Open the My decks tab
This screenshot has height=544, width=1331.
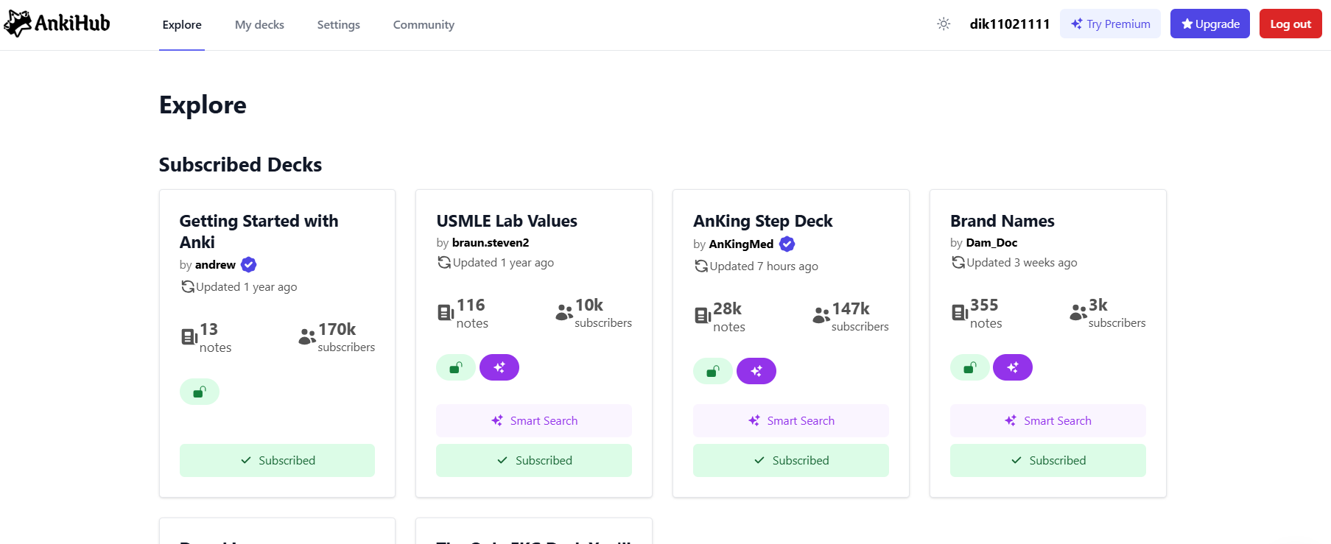tap(259, 24)
